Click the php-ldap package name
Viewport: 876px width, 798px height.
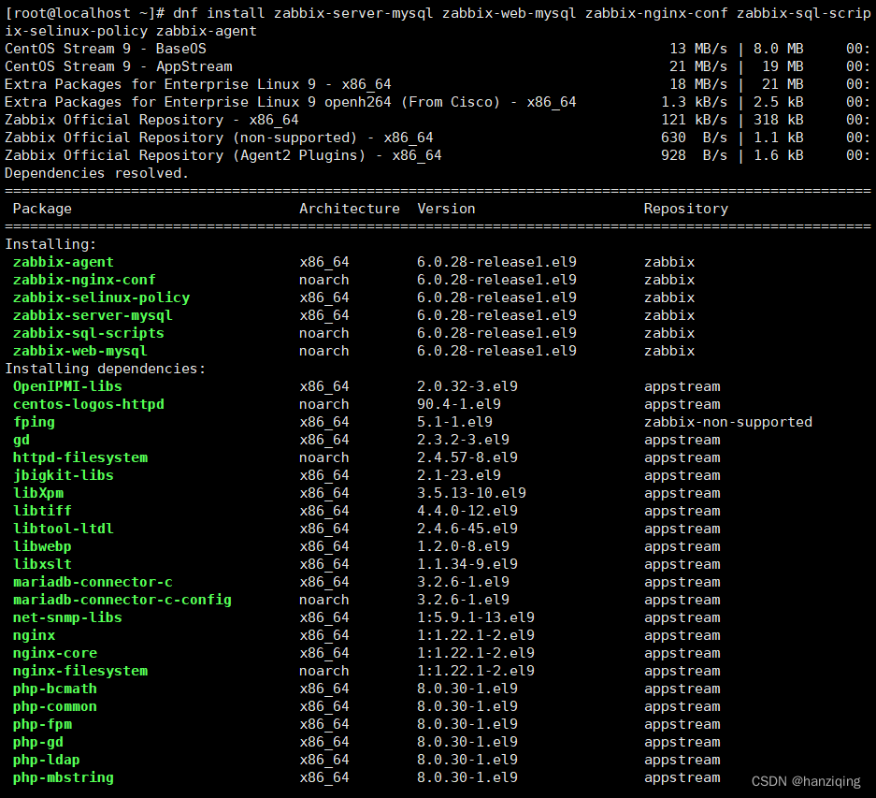coord(47,760)
